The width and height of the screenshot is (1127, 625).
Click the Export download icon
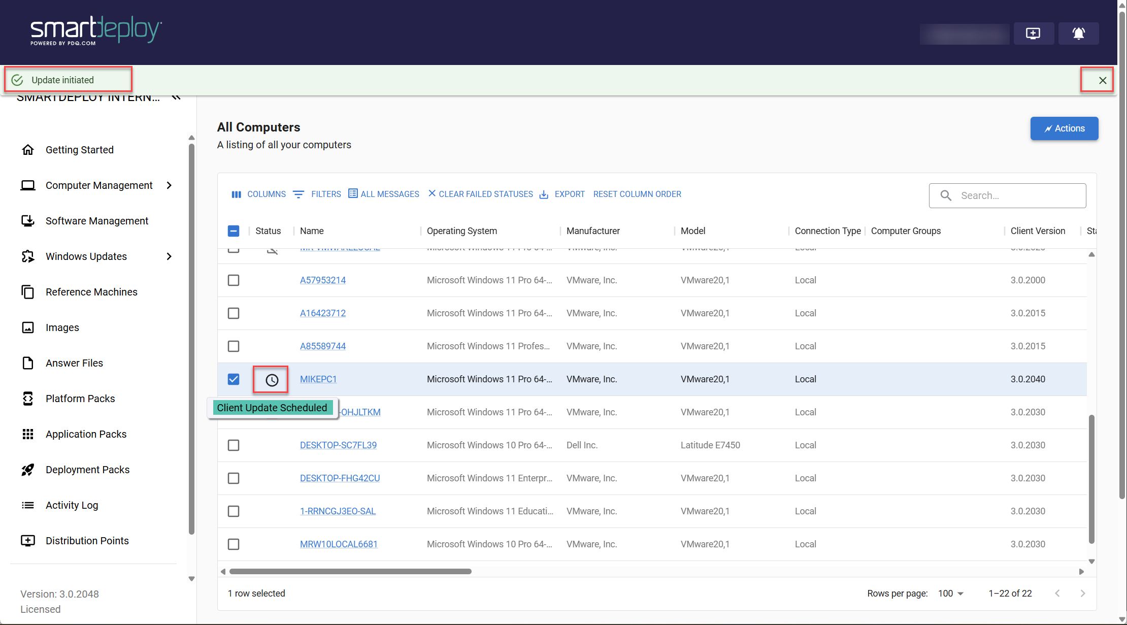(x=544, y=194)
